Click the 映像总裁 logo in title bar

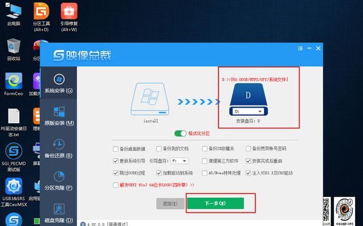pos(82,55)
